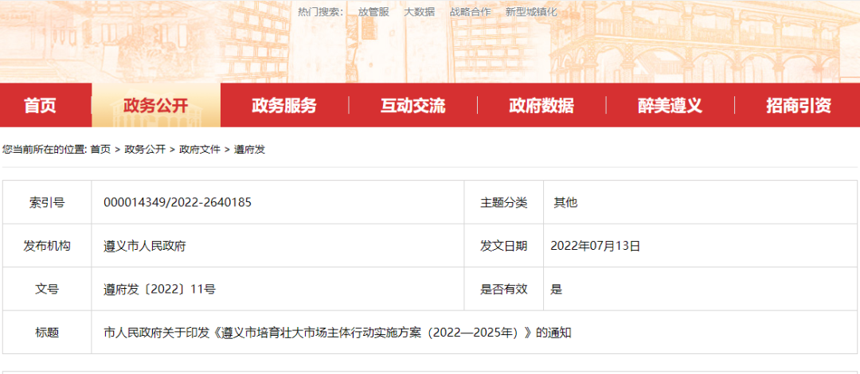
Task: Click the 发文日期 label cell
Action: point(504,246)
